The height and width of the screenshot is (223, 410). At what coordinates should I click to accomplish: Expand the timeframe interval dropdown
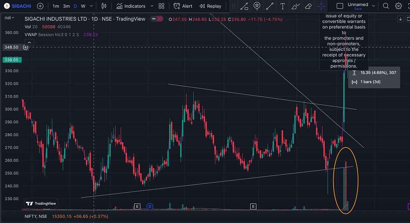pyautogui.click(x=92, y=6)
